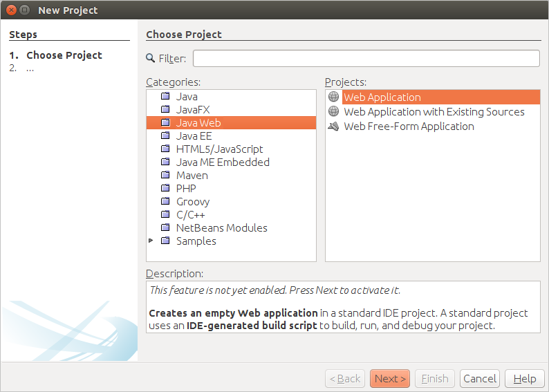Image resolution: width=549 pixels, height=392 pixels.
Task: Click the NetBeans Modules folder icon
Action: 165,227
